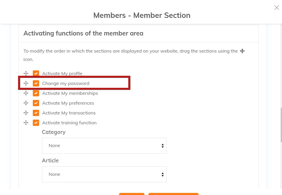Select the drag handle for Activate My memberships
Image resolution: width=282 pixels, height=195 pixels.
coord(26,93)
